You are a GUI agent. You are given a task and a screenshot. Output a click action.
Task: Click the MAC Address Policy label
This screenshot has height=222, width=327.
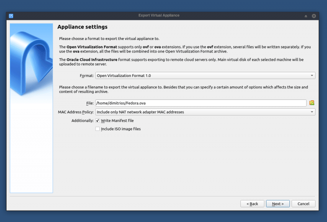tap(76, 112)
